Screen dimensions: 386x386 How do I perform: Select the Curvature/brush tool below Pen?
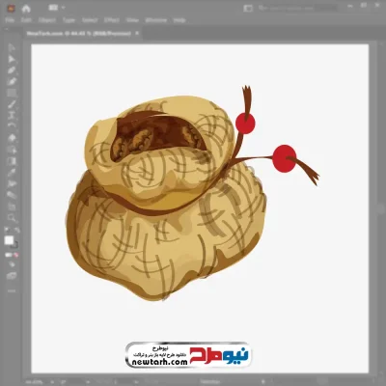(12, 82)
